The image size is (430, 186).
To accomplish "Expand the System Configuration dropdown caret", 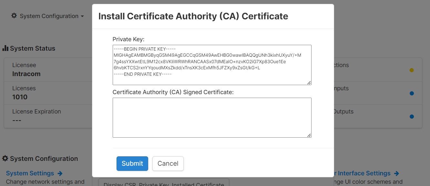I will 82,16.
